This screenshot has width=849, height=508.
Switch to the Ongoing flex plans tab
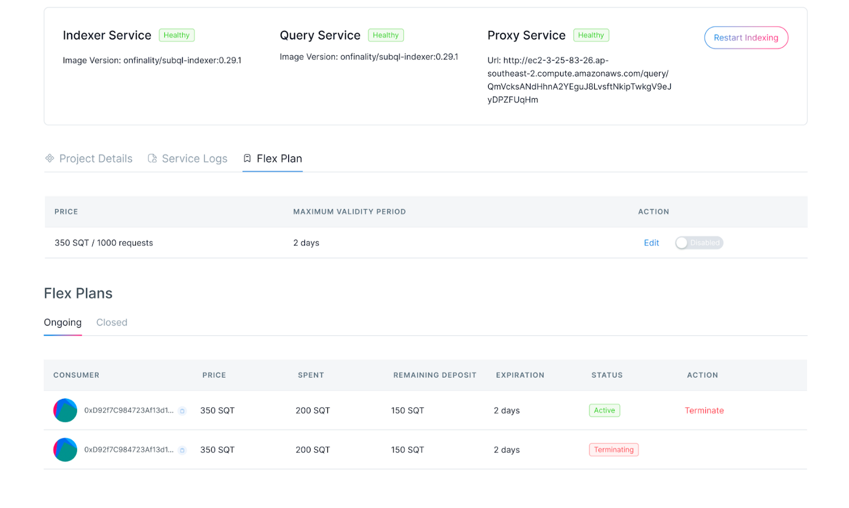62,322
